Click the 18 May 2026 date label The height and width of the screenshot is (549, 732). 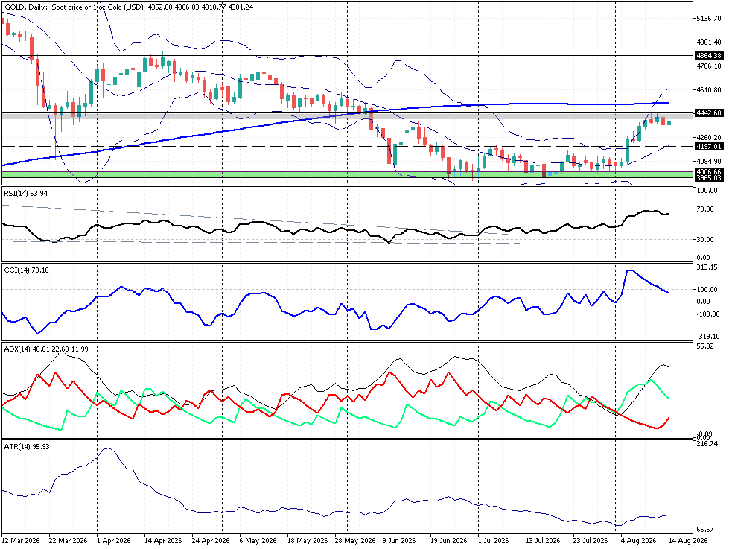[306, 541]
